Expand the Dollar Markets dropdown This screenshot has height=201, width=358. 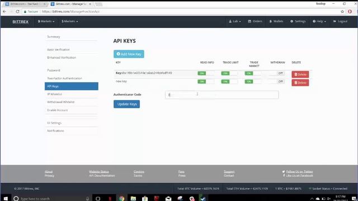(x=69, y=21)
